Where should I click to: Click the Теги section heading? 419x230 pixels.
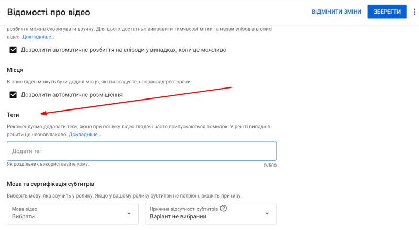[13, 115]
